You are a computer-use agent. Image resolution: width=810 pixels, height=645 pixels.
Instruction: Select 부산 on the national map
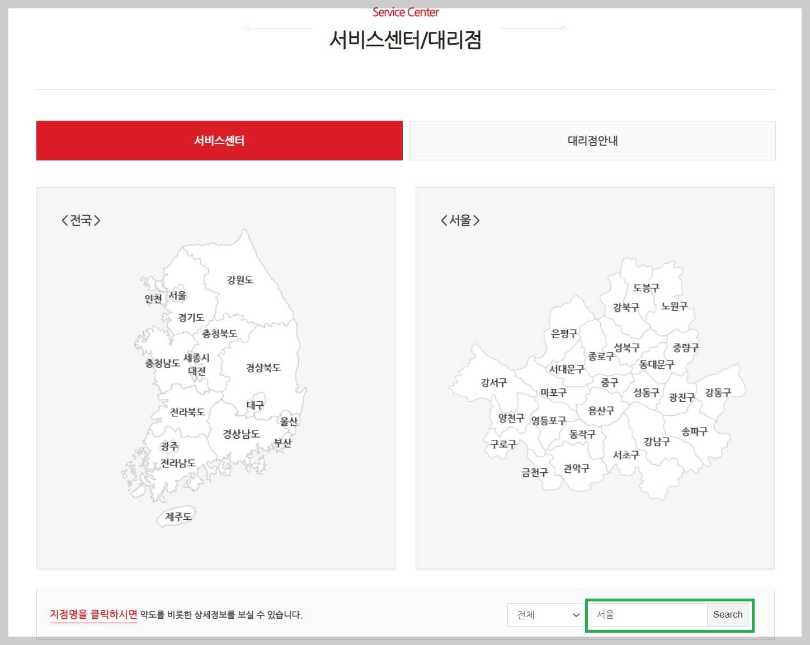click(283, 443)
